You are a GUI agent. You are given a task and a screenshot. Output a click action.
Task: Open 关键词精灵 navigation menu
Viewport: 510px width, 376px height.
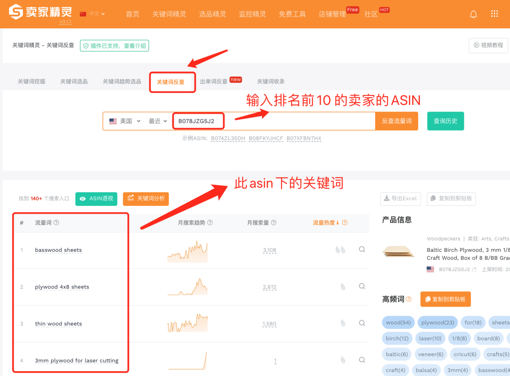click(169, 14)
